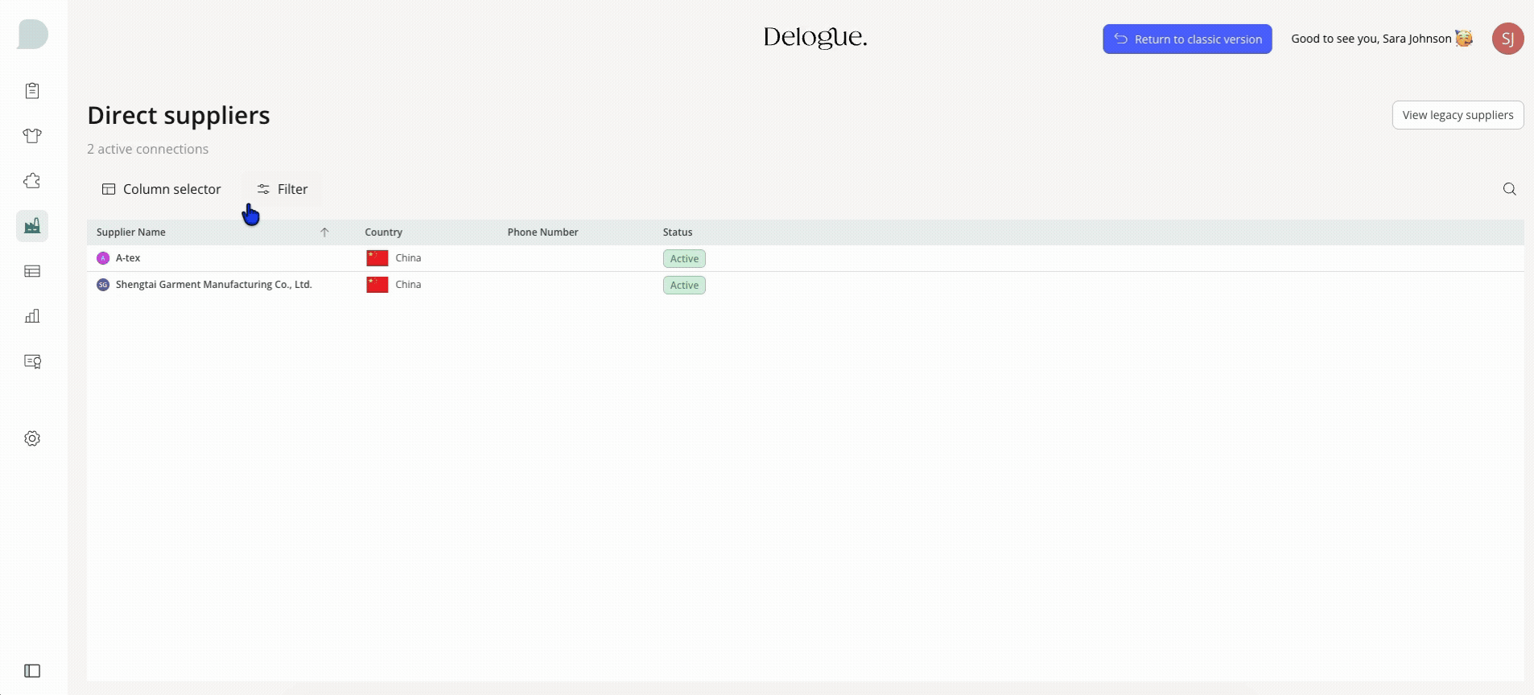Click Return to classic version button
The image size is (1534, 695).
click(x=1186, y=39)
